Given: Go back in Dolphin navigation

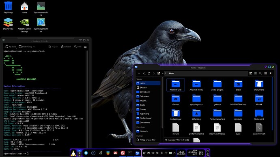Looking at the screenshot, I should pos(144,73).
